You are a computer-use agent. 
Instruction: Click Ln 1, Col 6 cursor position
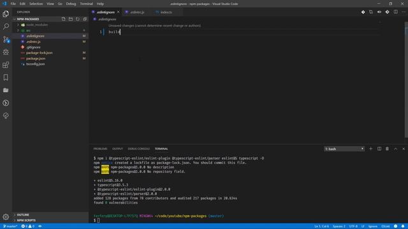click(x=321, y=226)
